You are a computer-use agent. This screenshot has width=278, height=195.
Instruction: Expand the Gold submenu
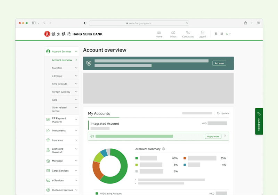(x=76, y=100)
